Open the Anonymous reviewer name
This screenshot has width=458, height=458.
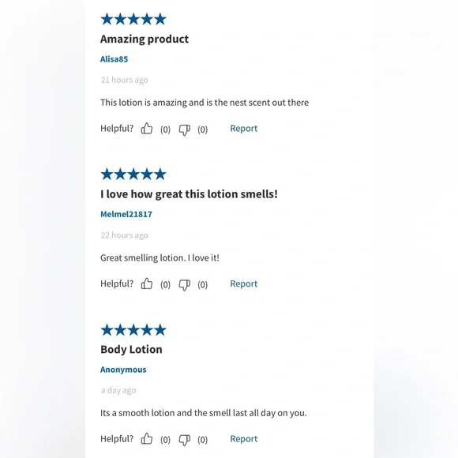click(x=123, y=370)
